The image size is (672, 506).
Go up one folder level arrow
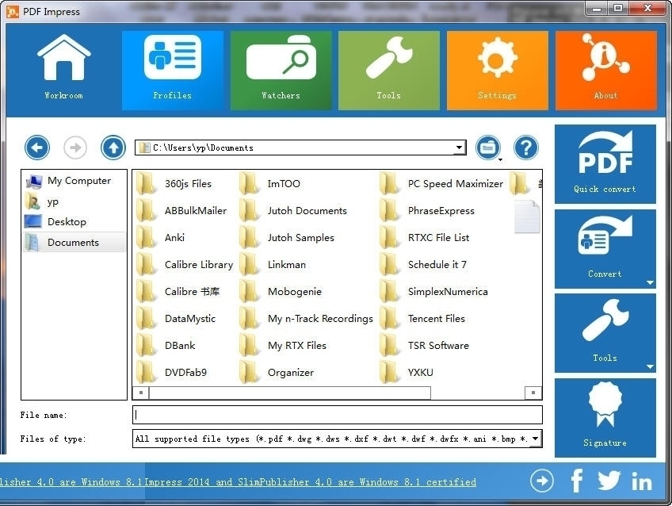tap(113, 148)
